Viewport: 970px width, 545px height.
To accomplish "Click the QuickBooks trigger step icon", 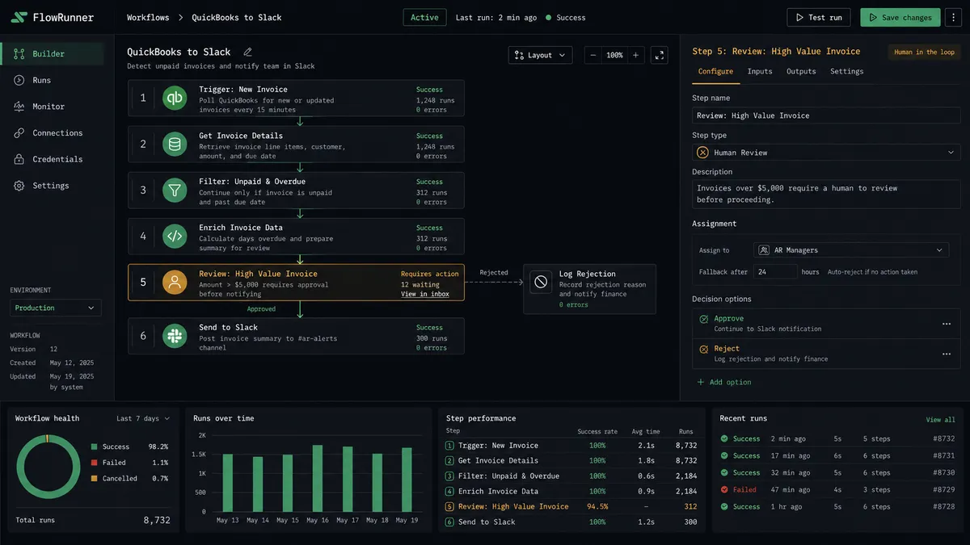I will [x=175, y=98].
